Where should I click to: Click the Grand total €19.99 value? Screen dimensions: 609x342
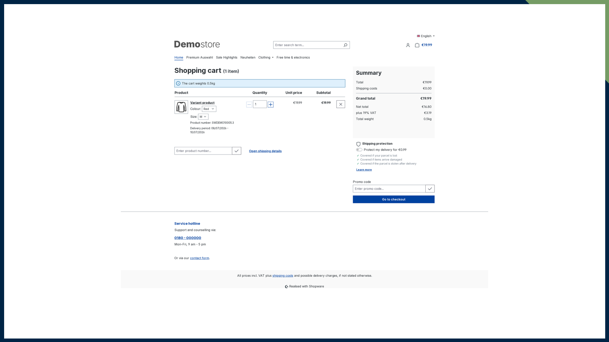[x=426, y=99]
